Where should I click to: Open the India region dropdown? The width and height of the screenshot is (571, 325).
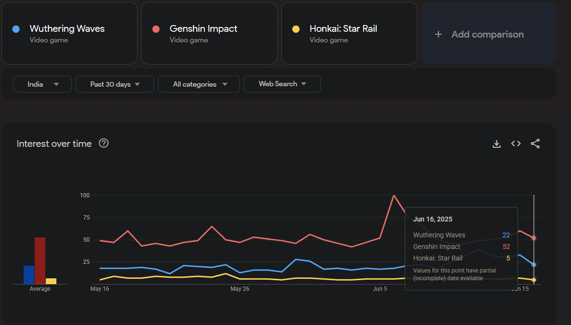click(42, 84)
